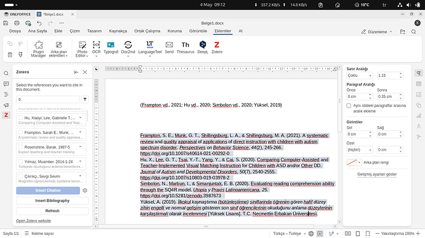Focus the Zotero search input field
The image size is (425, 238).
[48, 100]
